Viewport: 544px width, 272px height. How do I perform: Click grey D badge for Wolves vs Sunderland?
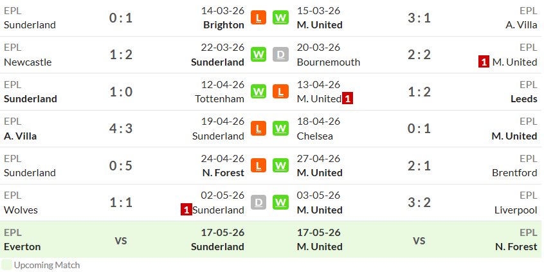coord(258,203)
